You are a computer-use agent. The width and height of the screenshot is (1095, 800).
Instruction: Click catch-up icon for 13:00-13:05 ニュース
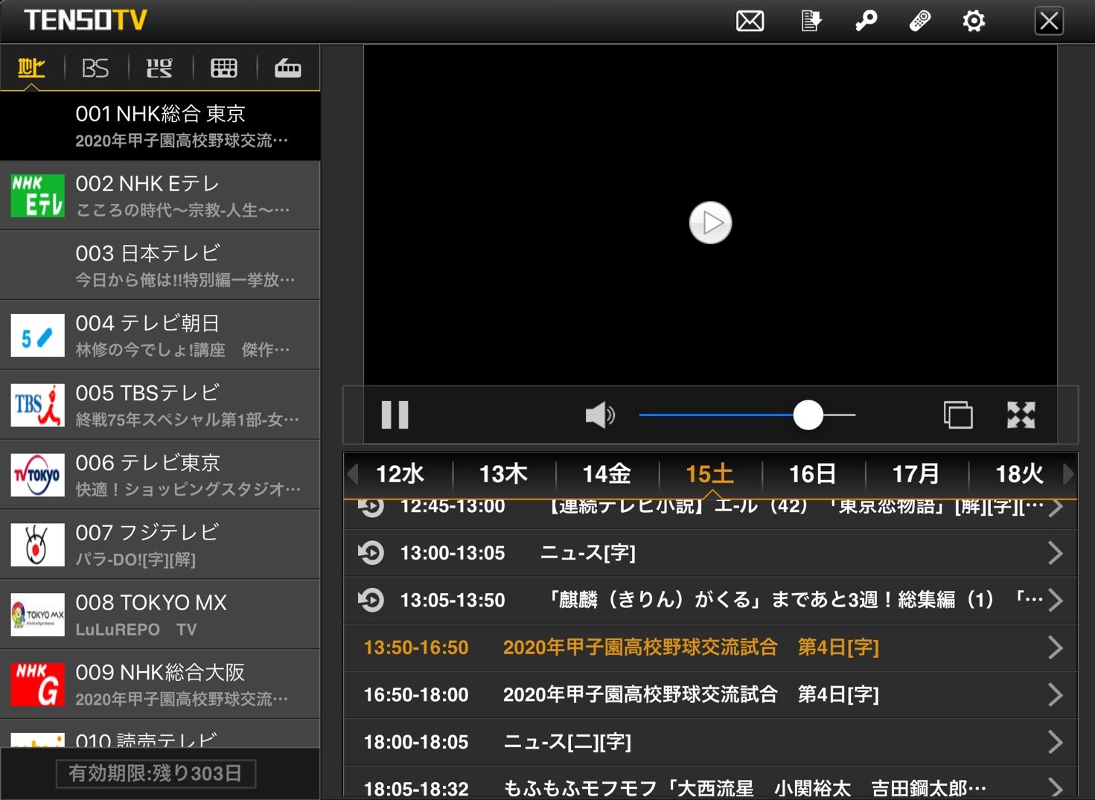click(x=371, y=553)
